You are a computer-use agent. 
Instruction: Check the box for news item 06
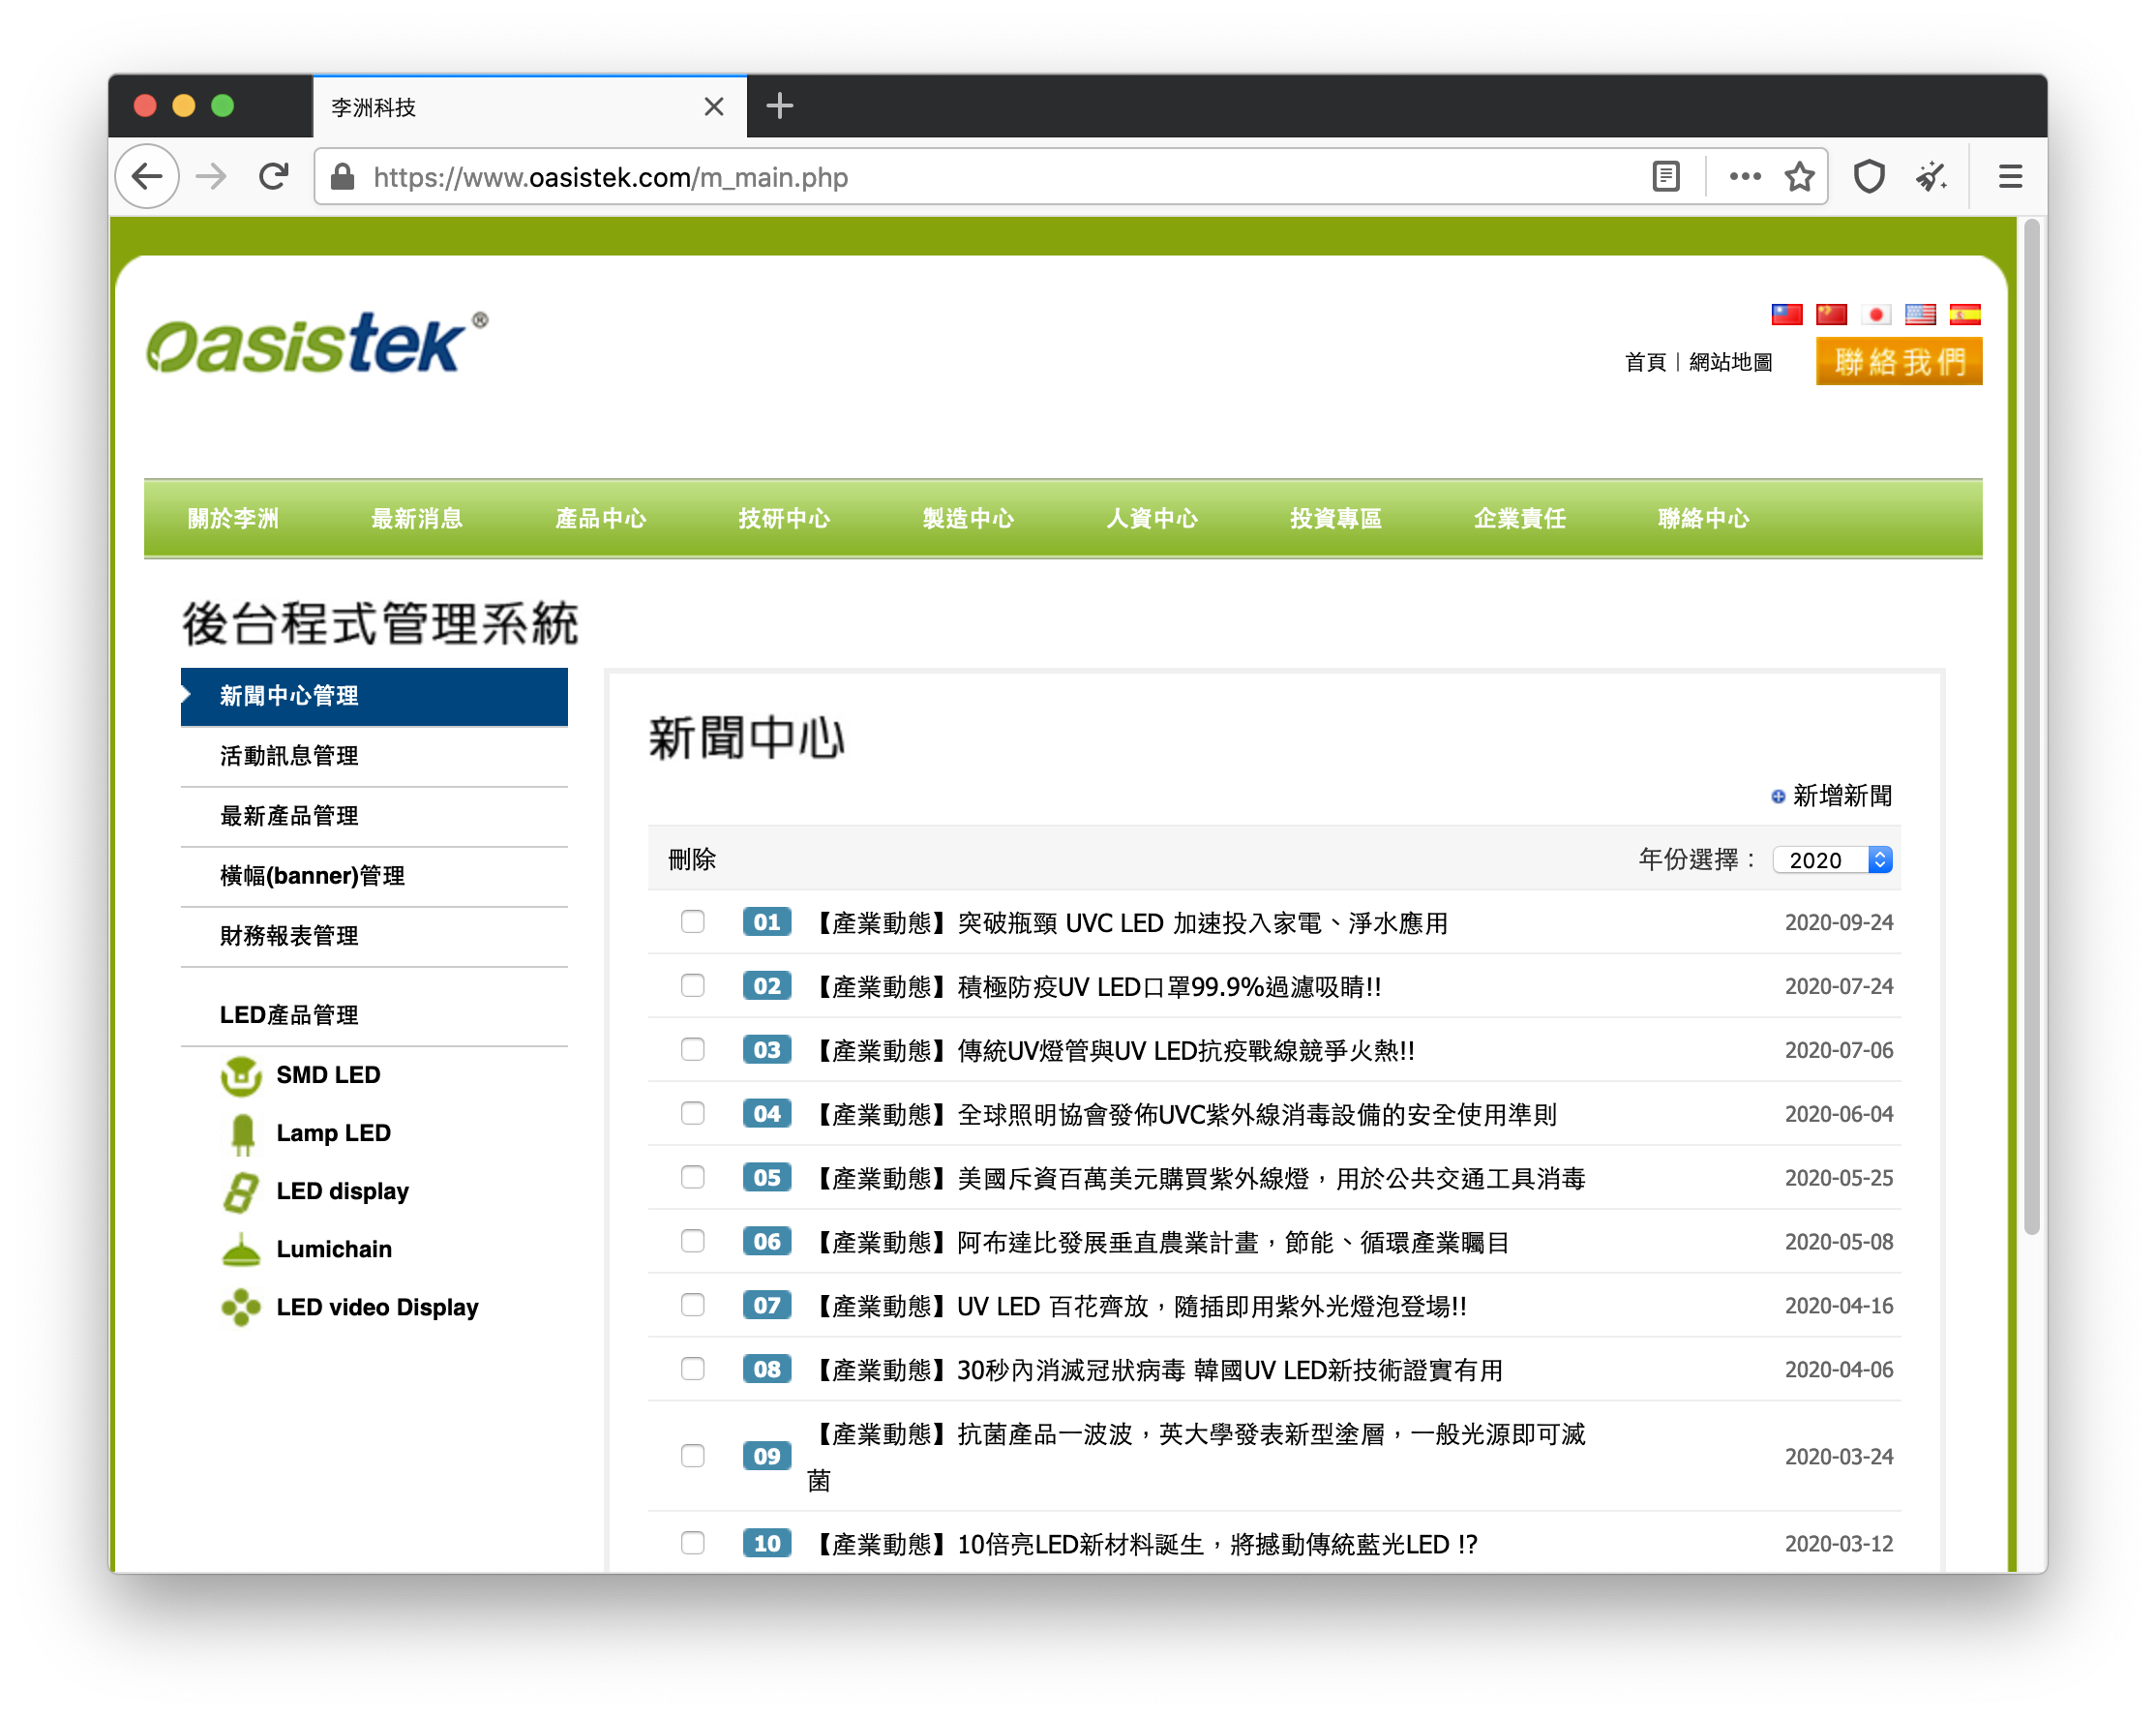[x=692, y=1241]
